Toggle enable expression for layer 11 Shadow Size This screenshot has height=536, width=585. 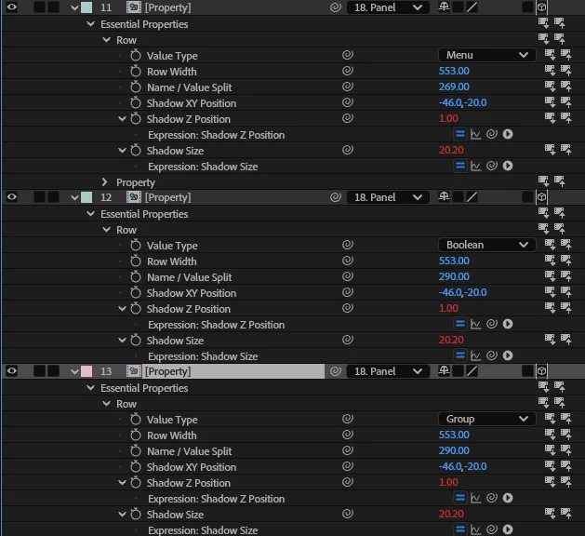(x=460, y=166)
